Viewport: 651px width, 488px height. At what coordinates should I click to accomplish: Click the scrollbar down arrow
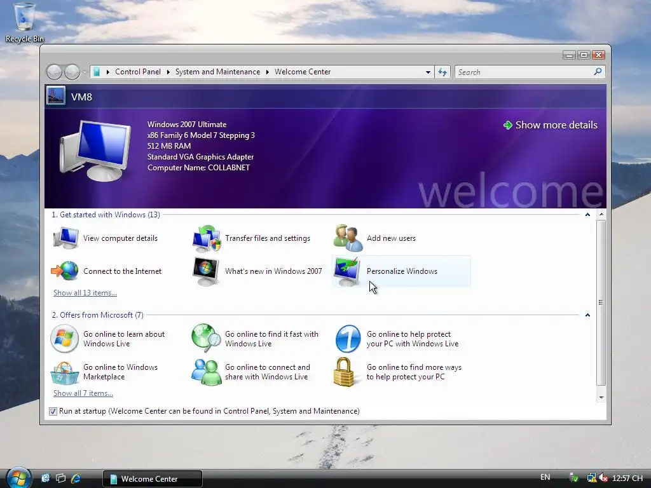click(x=601, y=398)
